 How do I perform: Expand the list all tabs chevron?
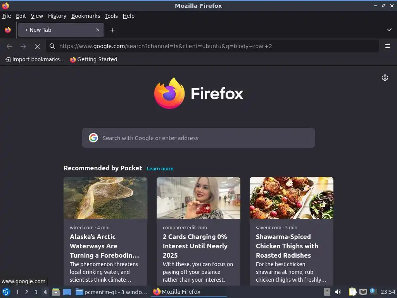(x=389, y=30)
